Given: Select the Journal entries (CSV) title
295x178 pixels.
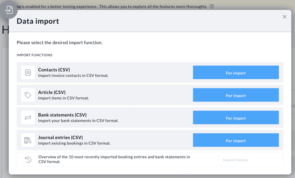Looking at the screenshot, I should tap(60, 137).
